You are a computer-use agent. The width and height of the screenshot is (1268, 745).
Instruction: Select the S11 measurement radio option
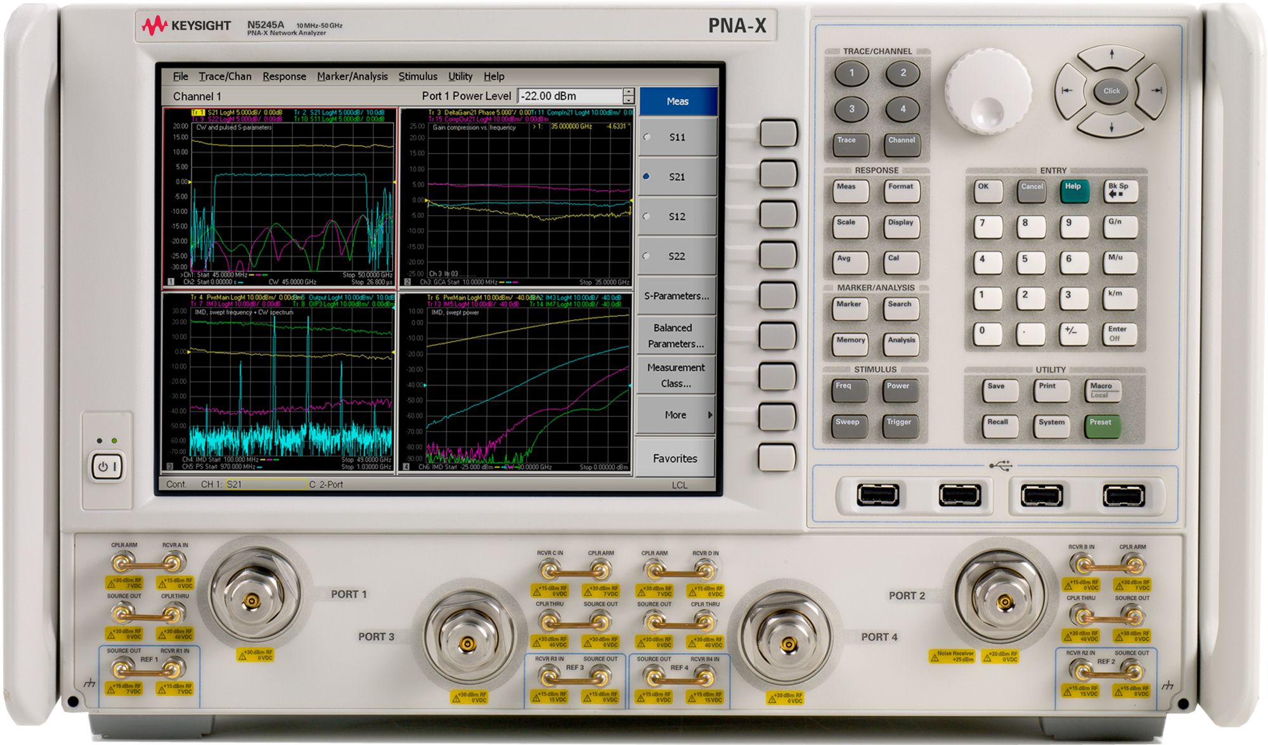677,137
